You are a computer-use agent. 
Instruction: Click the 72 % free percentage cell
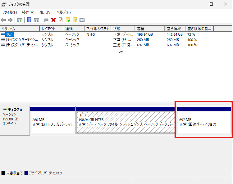click(191, 34)
